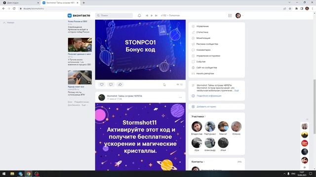Edit contacts via ред. link
This screenshot has height=177, width=316.
coord(239,162)
